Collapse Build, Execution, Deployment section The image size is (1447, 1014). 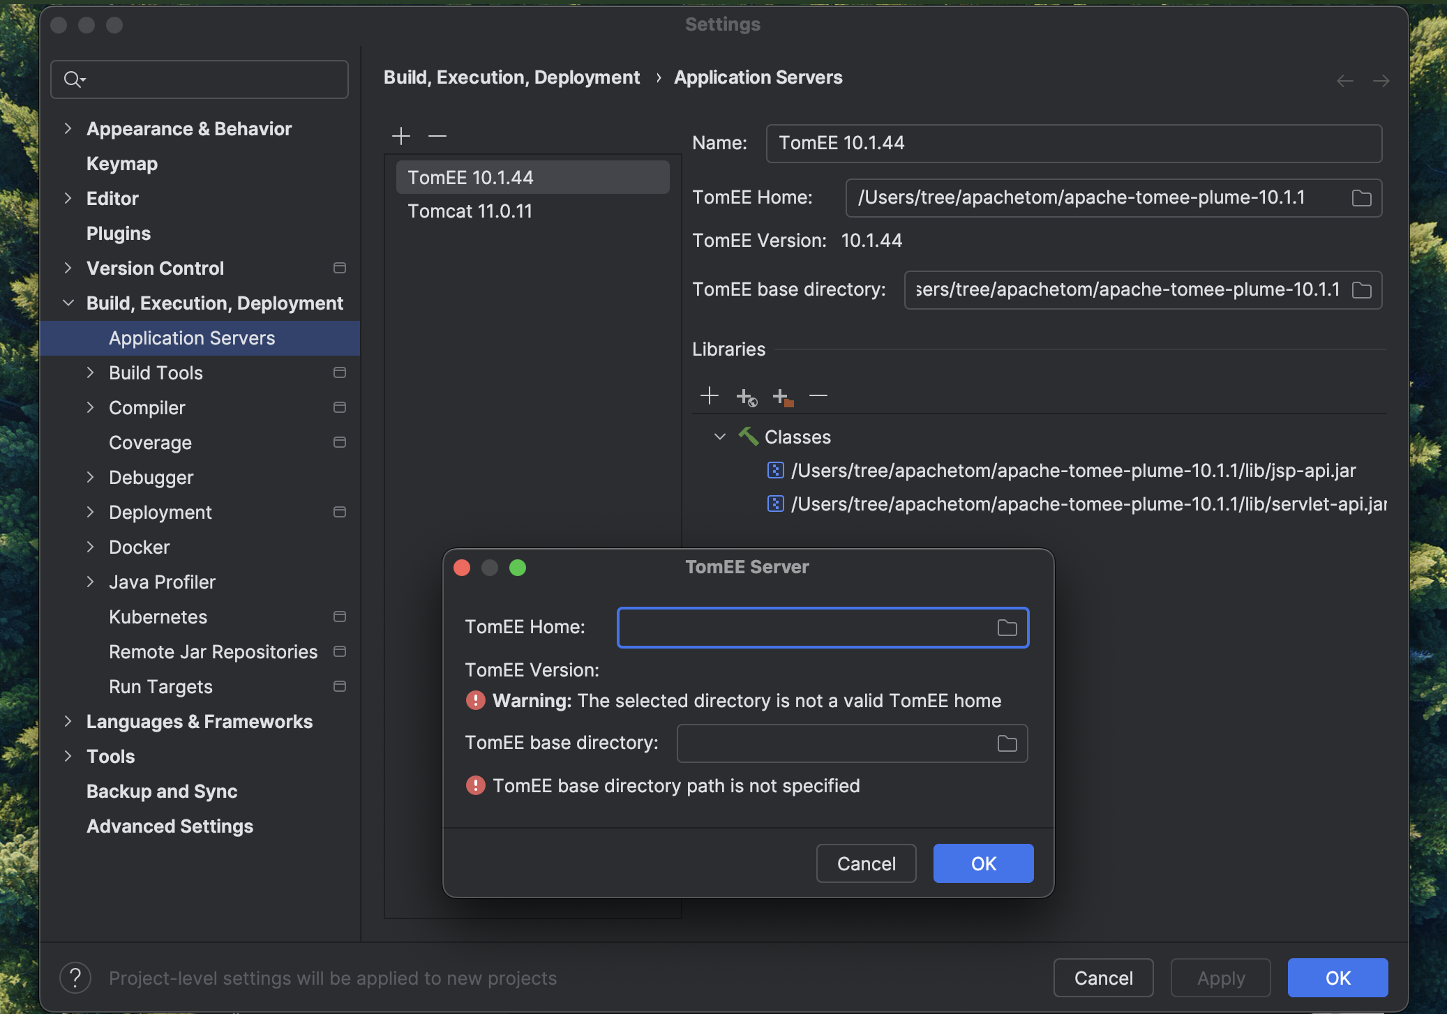click(x=68, y=303)
